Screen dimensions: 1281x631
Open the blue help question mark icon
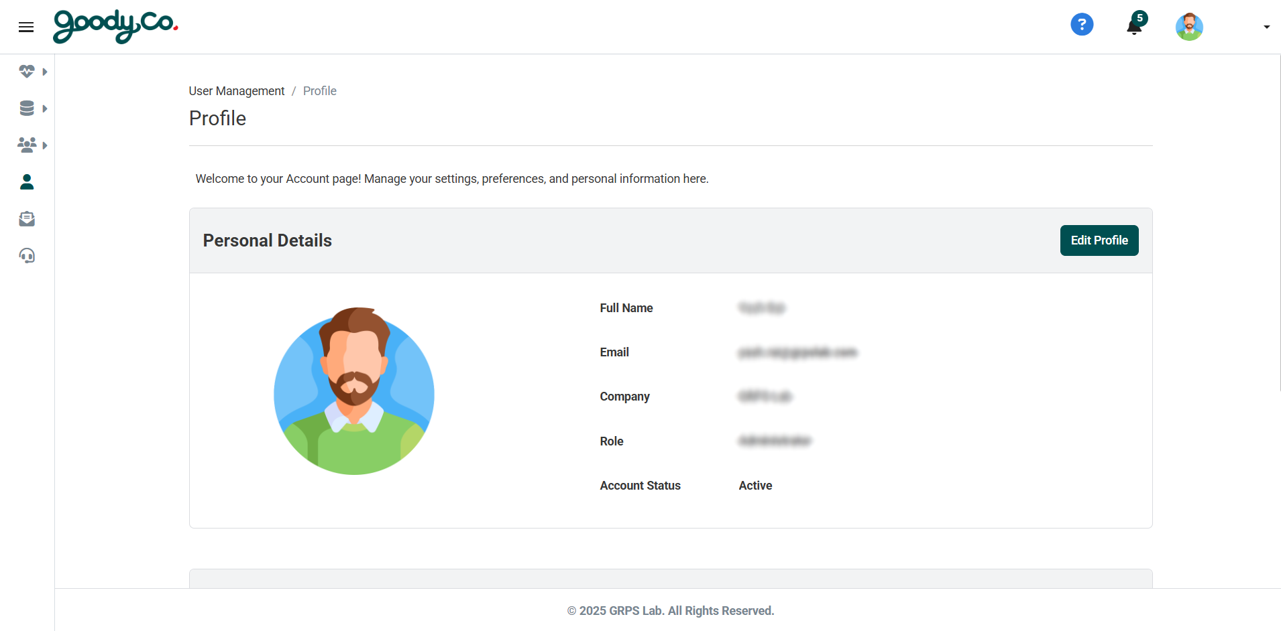click(x=1081, y=24)
